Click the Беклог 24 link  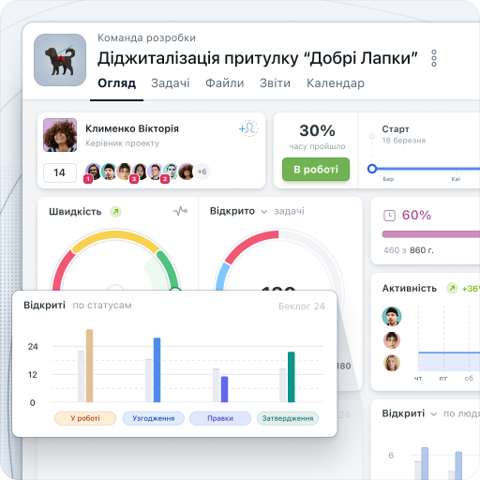(x=302, y=306)
